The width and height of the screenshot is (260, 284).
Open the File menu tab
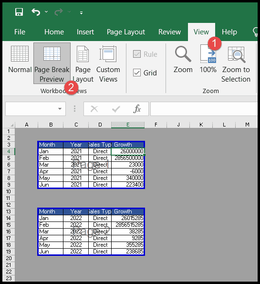click(20, 32)
